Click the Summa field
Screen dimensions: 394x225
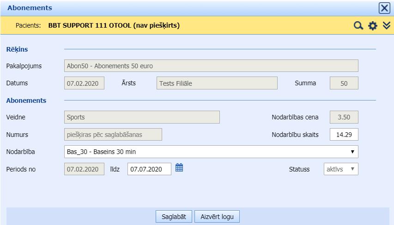coord(344,83)
